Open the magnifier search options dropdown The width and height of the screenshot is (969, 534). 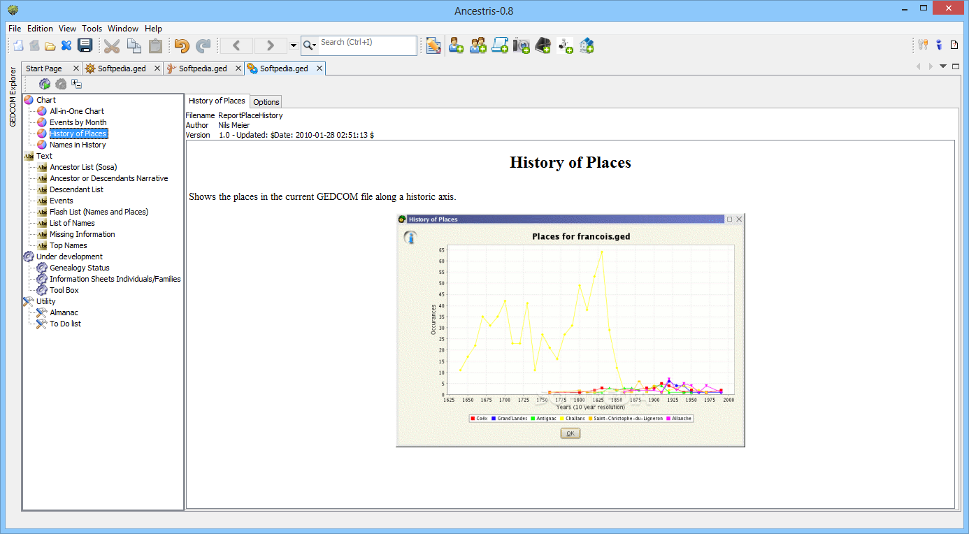(310, 46)
